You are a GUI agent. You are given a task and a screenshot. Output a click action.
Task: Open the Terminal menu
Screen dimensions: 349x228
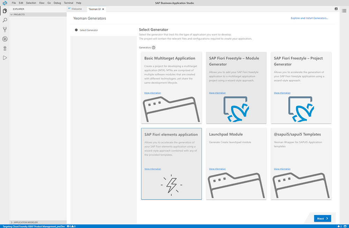[x=68, y=3]
